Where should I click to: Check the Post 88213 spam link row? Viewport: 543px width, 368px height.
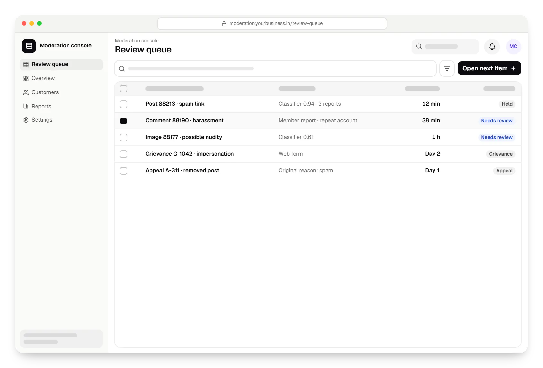click(124, 104)
